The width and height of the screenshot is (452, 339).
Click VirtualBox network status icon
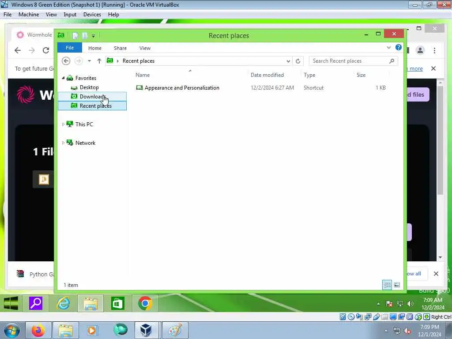coord(368,317)
